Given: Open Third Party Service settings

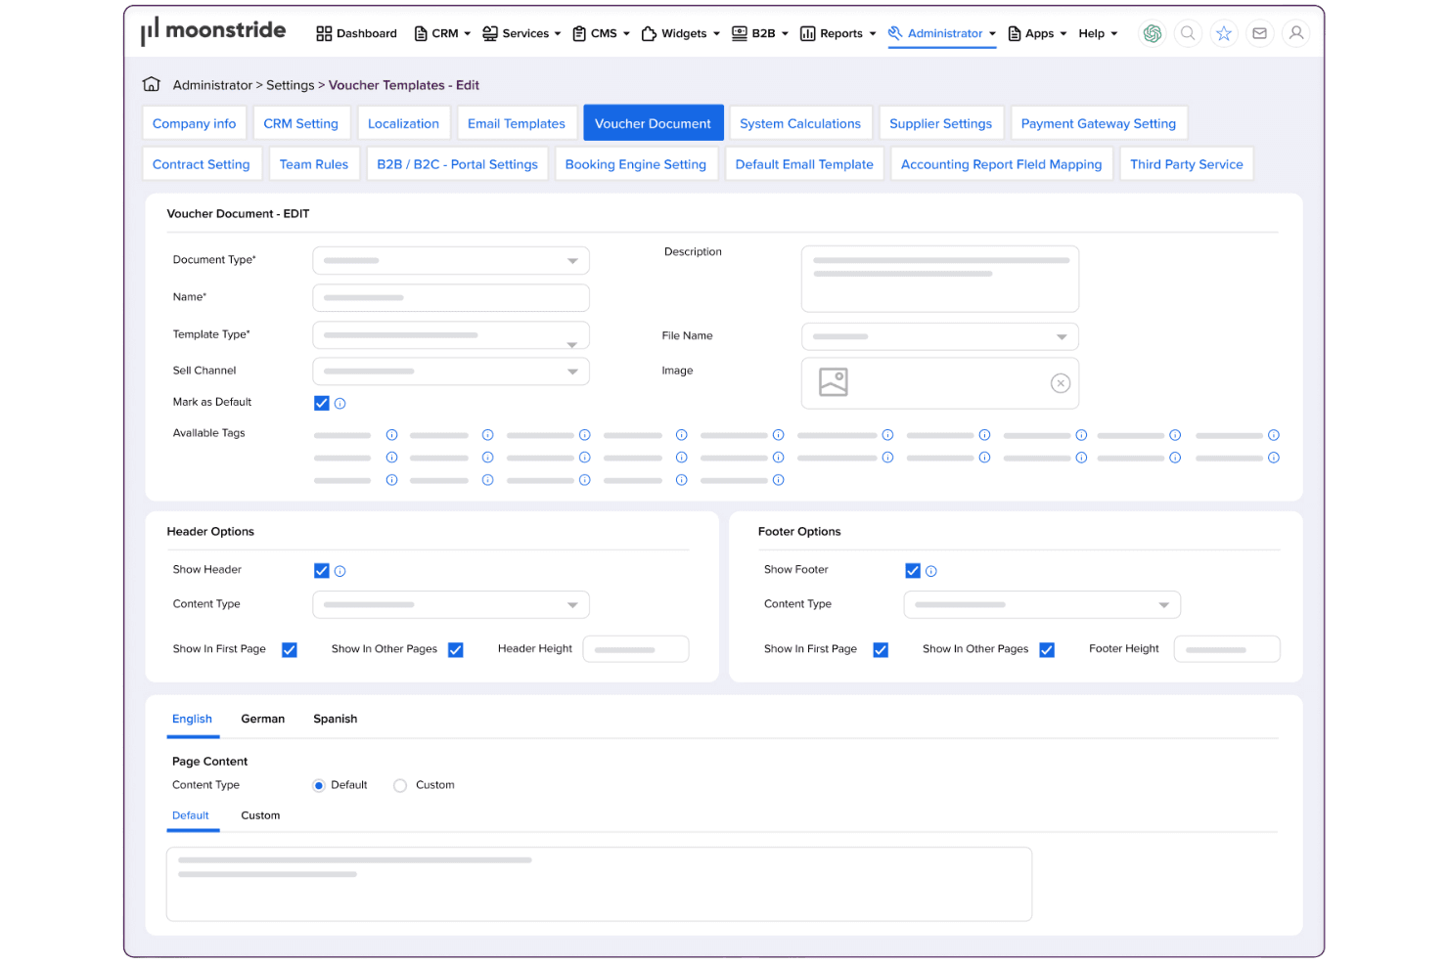Looking at the screenshot, I should pos(1187,164).
